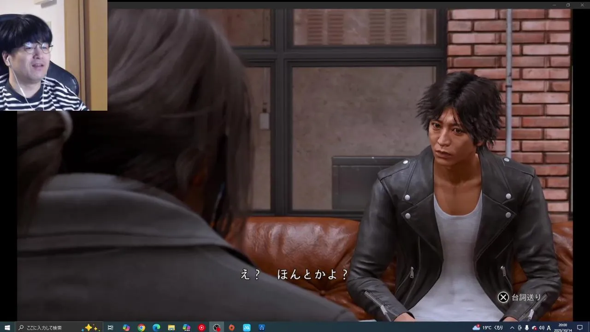Launch Microsoft Copilot from the taskbar

(x=126, y=327)
